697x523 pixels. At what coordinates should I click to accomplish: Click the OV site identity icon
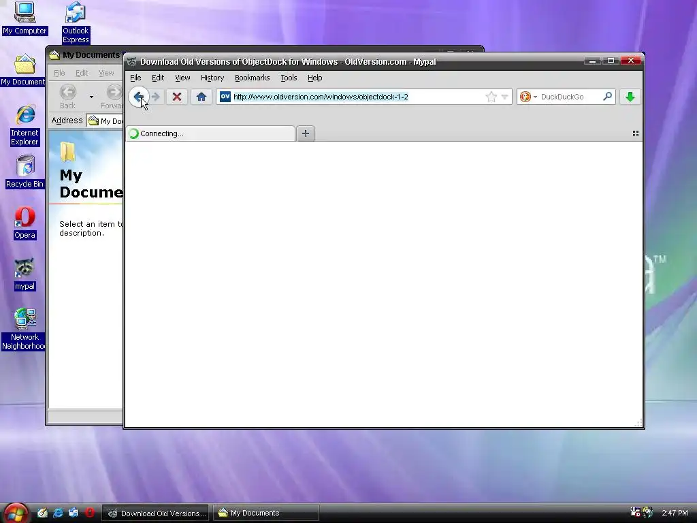tap(225, 97)
